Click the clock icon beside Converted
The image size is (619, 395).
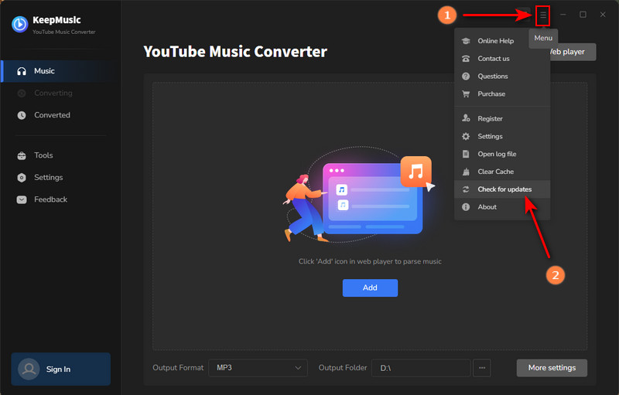click(x=22, y=115)
